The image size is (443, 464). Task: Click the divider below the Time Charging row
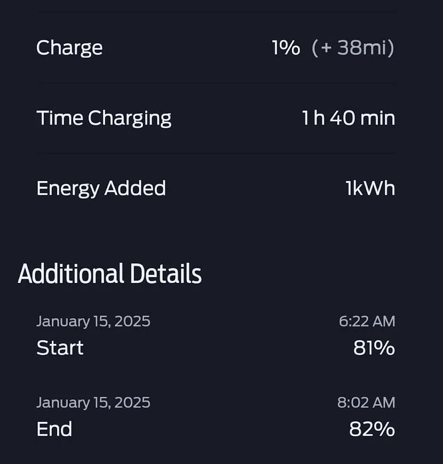pyautogui.click(x=216, y=153)
